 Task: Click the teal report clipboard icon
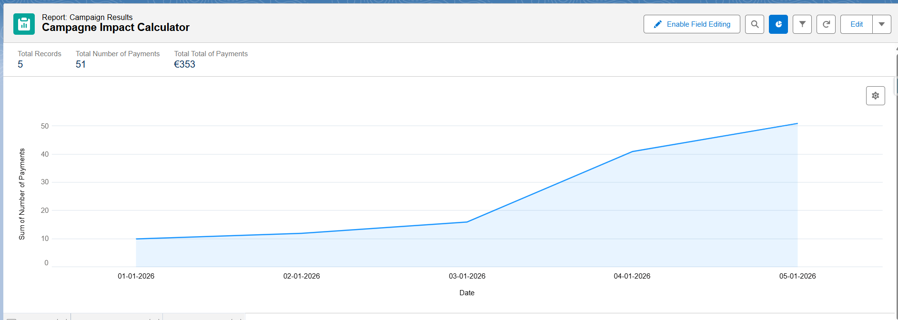[24, 24]
